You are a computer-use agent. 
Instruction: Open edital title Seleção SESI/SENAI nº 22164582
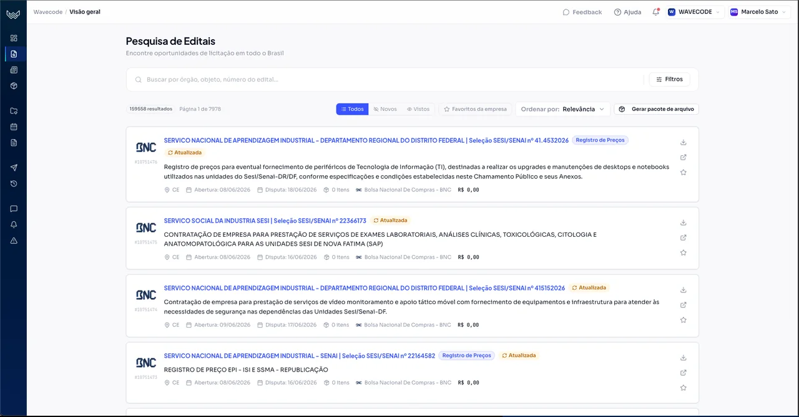[x=300, y=356]
